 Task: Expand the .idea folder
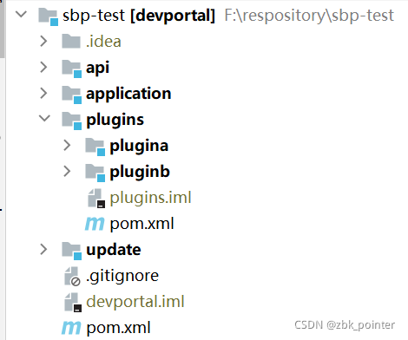point(43,42)
